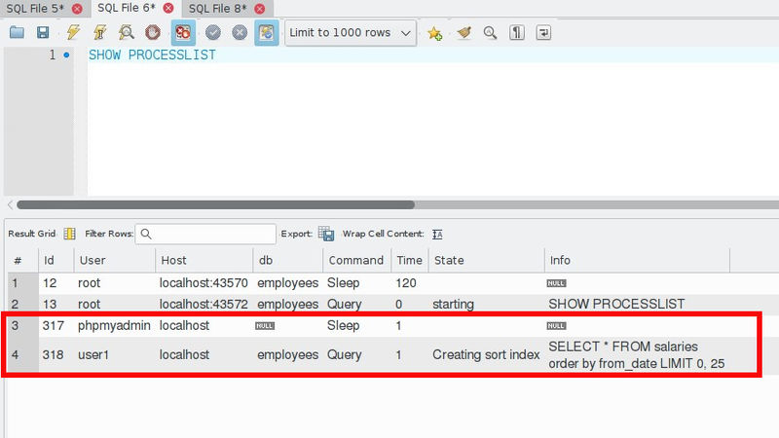Screen dimensions: 779x438
Task: Rollback the transaction X icon
Action: (x=240, y=33)
